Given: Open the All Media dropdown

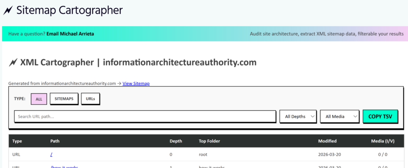Looking at the screenshot, I should 339,117.
